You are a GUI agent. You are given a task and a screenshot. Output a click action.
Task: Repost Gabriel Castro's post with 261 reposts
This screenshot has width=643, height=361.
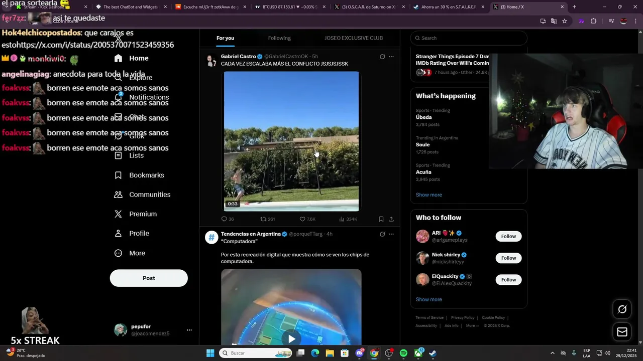click(267, 219)
